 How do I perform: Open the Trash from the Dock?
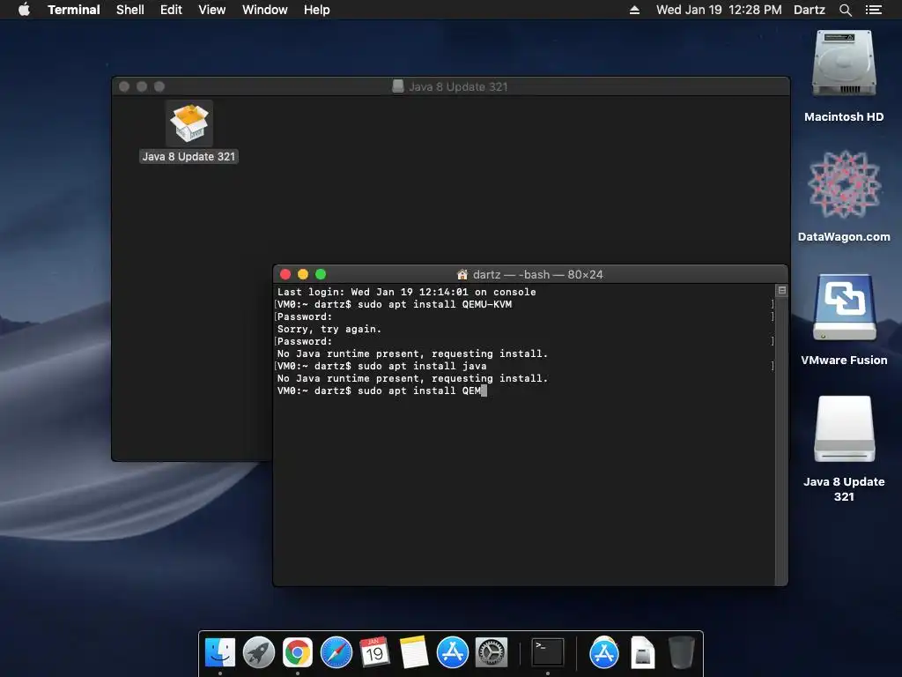(x=681, y=652)
